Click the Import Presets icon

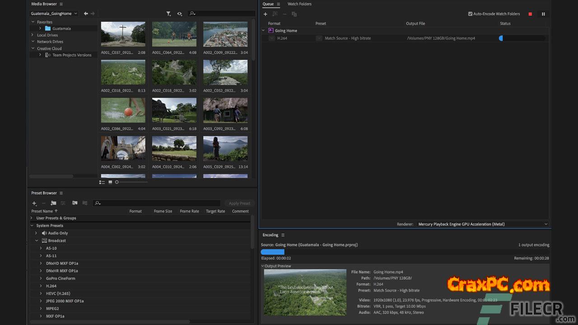(75, 204)
